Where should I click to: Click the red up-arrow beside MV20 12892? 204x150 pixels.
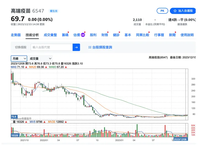click(x=66, y=122)
